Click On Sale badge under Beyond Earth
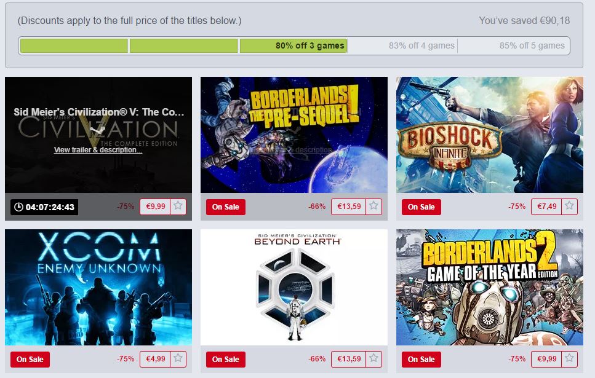 226,360
